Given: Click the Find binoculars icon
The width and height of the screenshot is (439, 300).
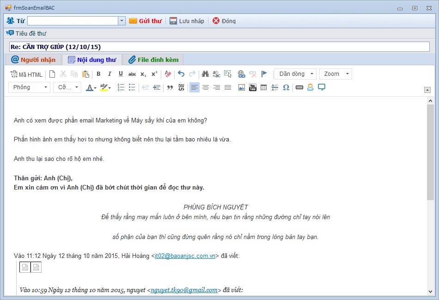Looking at the screenshot, I should pyautogui.click(x=205, y=74).
